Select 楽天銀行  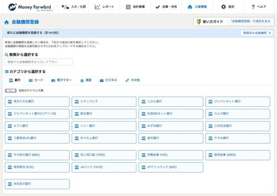click(x=171, y=138)
